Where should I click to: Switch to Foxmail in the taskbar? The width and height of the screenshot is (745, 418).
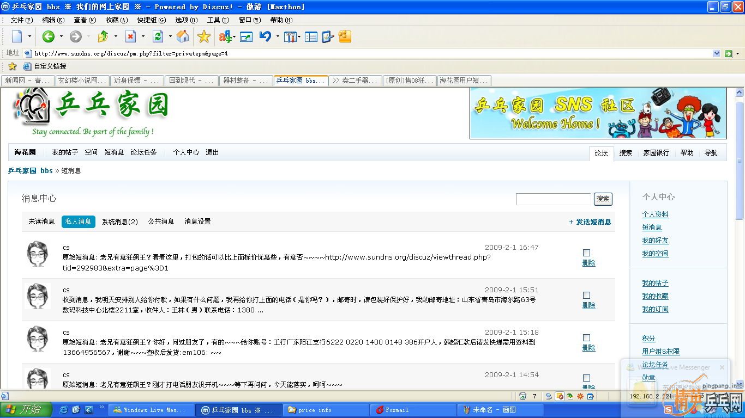point(412,410)
